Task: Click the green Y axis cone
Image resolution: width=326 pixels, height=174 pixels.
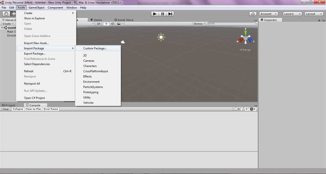Action: pos(245,32)
